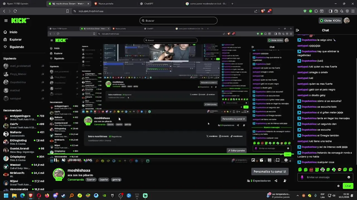Open mini player mode
This screenshot has width=357, height=200.
pyautogui.click(x=253, y=160)
